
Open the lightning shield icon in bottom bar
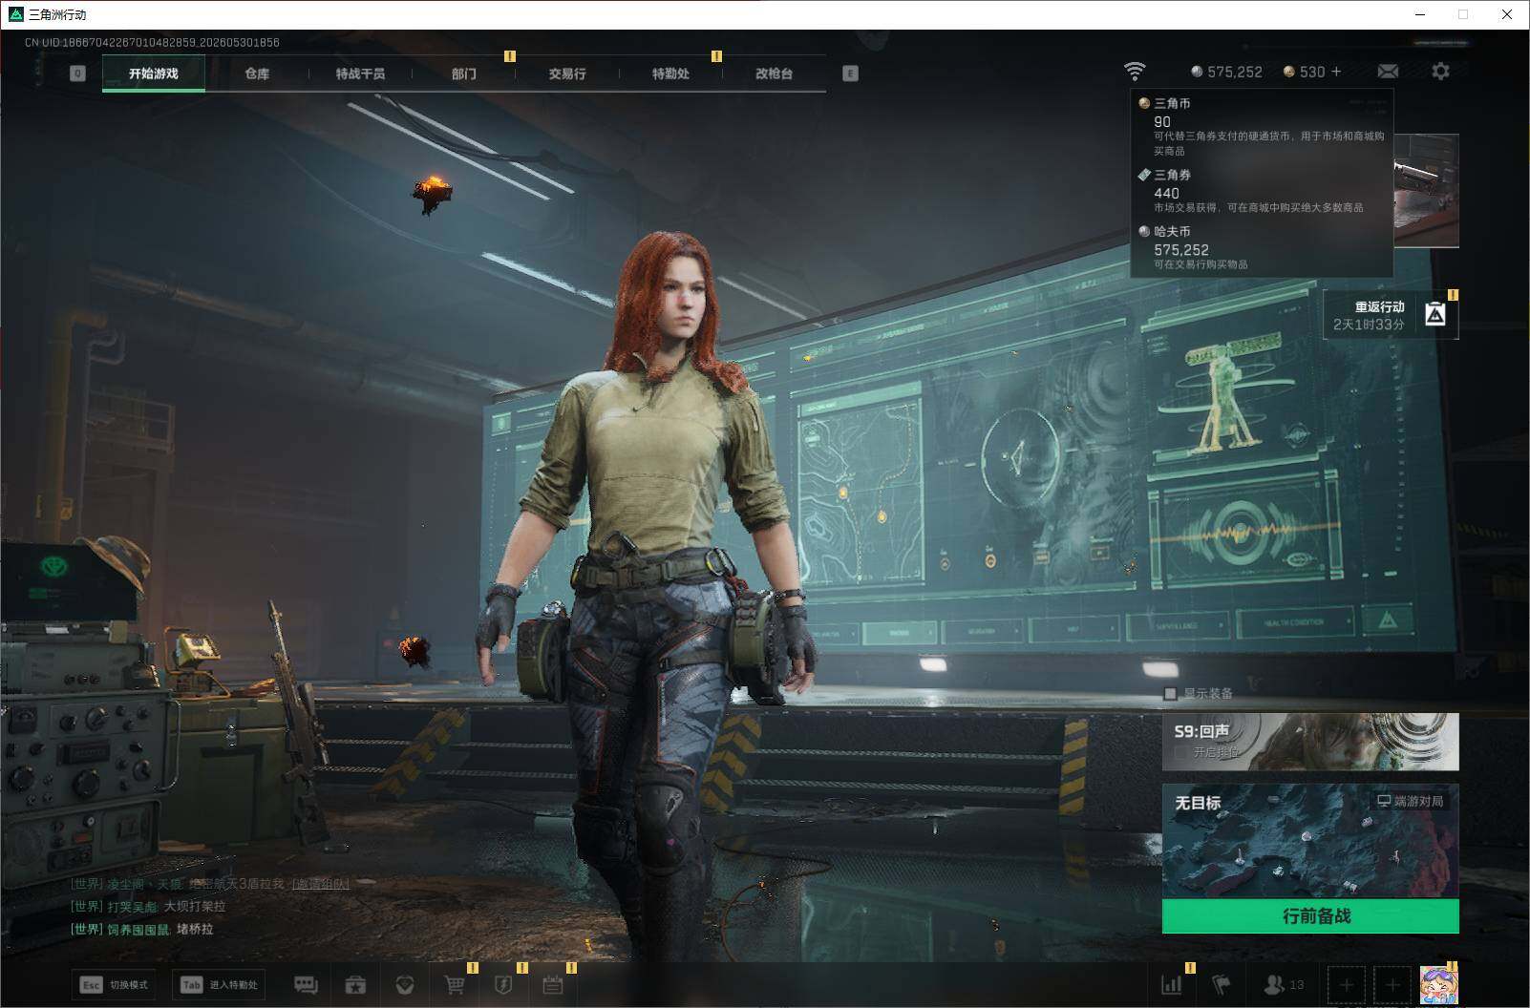pyautogui.click(x=504, y=984)
